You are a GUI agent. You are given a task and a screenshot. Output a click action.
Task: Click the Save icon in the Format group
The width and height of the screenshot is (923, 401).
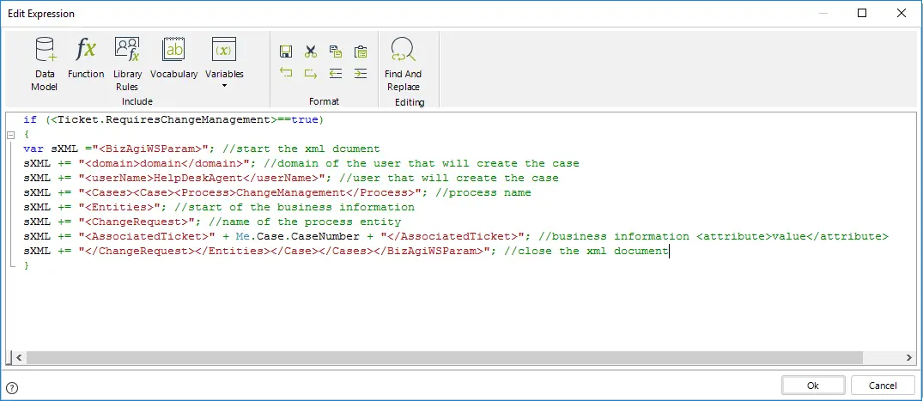click(x=286, y=52)
